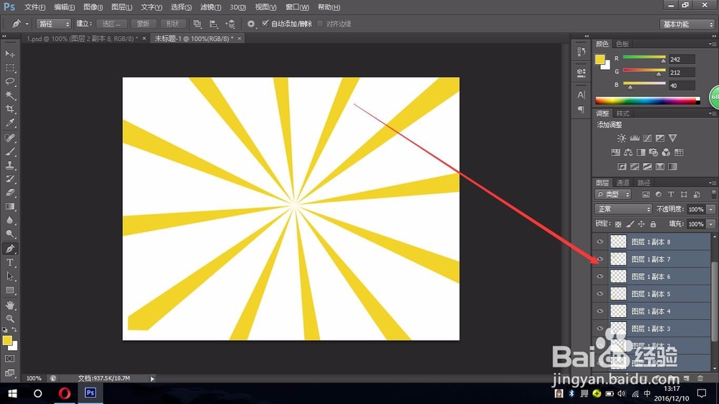Viewport: 719px width, 404px height.
Task: Select the Path Selection tool
Action: click(x=9, y=277)
